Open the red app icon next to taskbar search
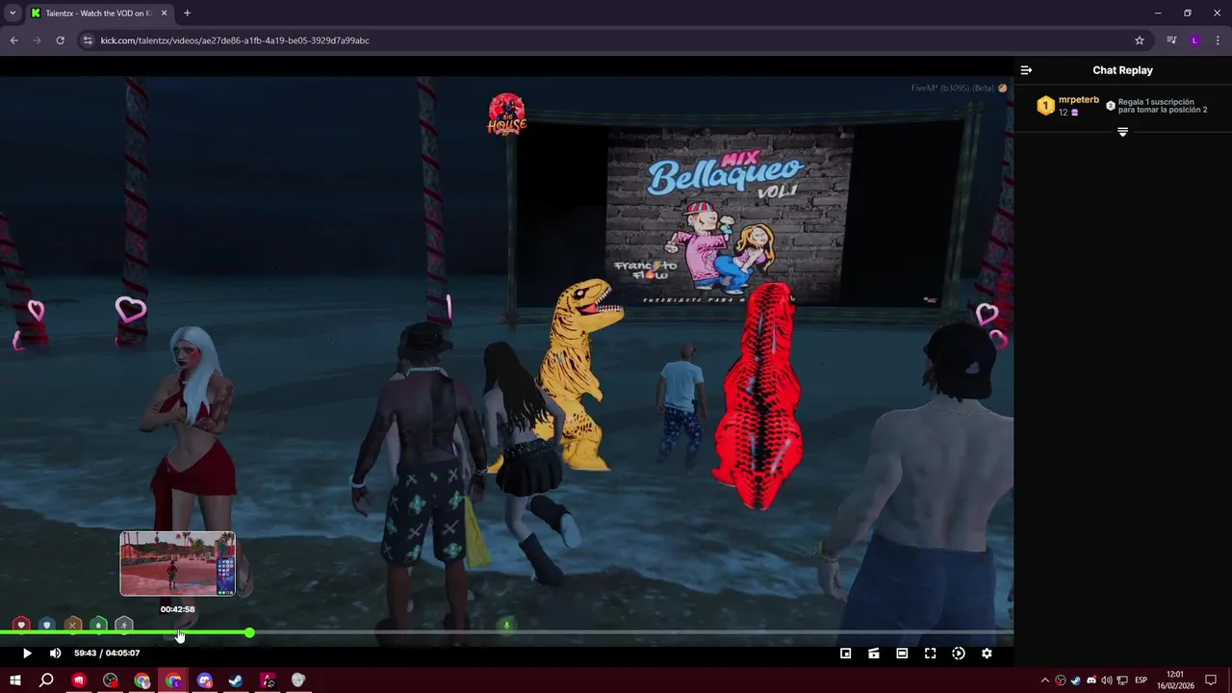 [x=79, y=680]
